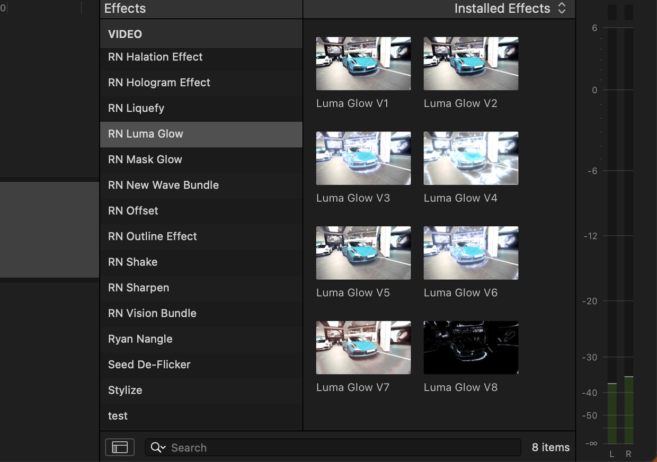Open the RN New Wave Bundle category

tap(163, 185)
